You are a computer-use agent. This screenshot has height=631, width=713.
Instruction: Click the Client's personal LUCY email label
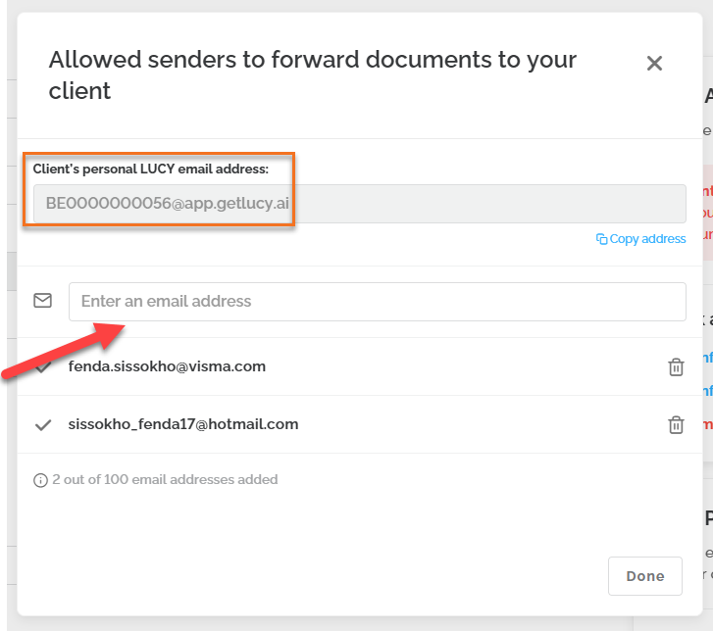pos(151,170)
